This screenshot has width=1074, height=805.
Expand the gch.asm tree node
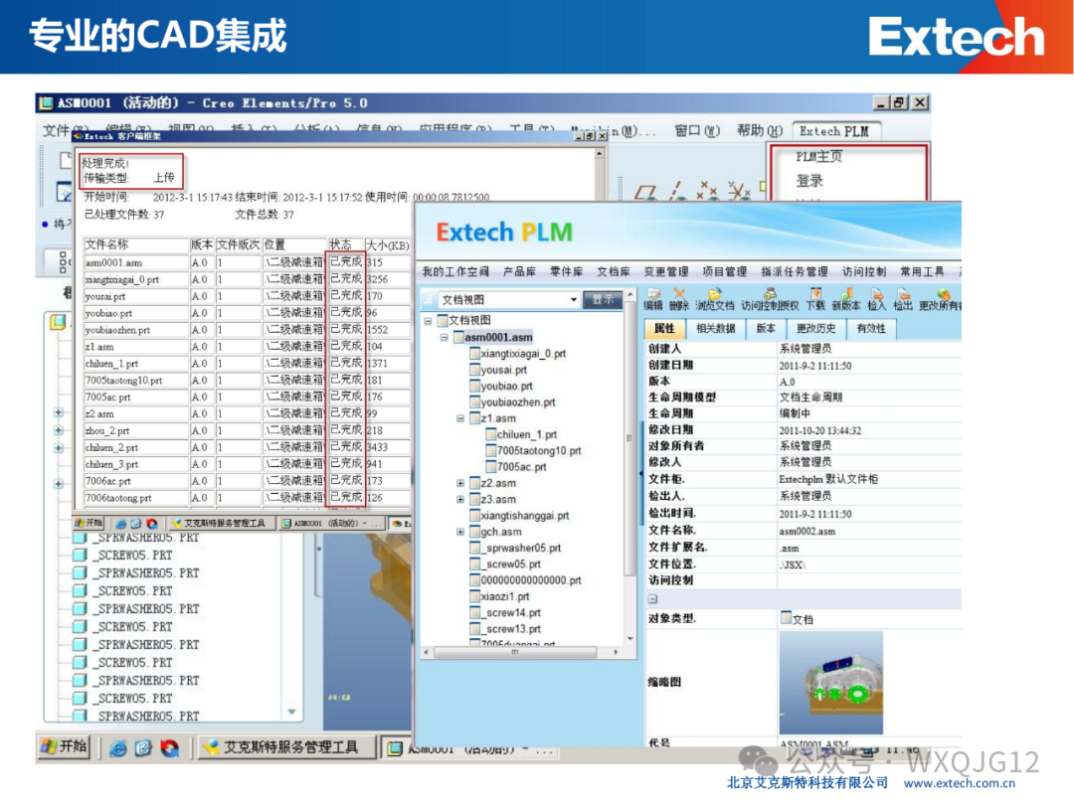pos(460,532)
